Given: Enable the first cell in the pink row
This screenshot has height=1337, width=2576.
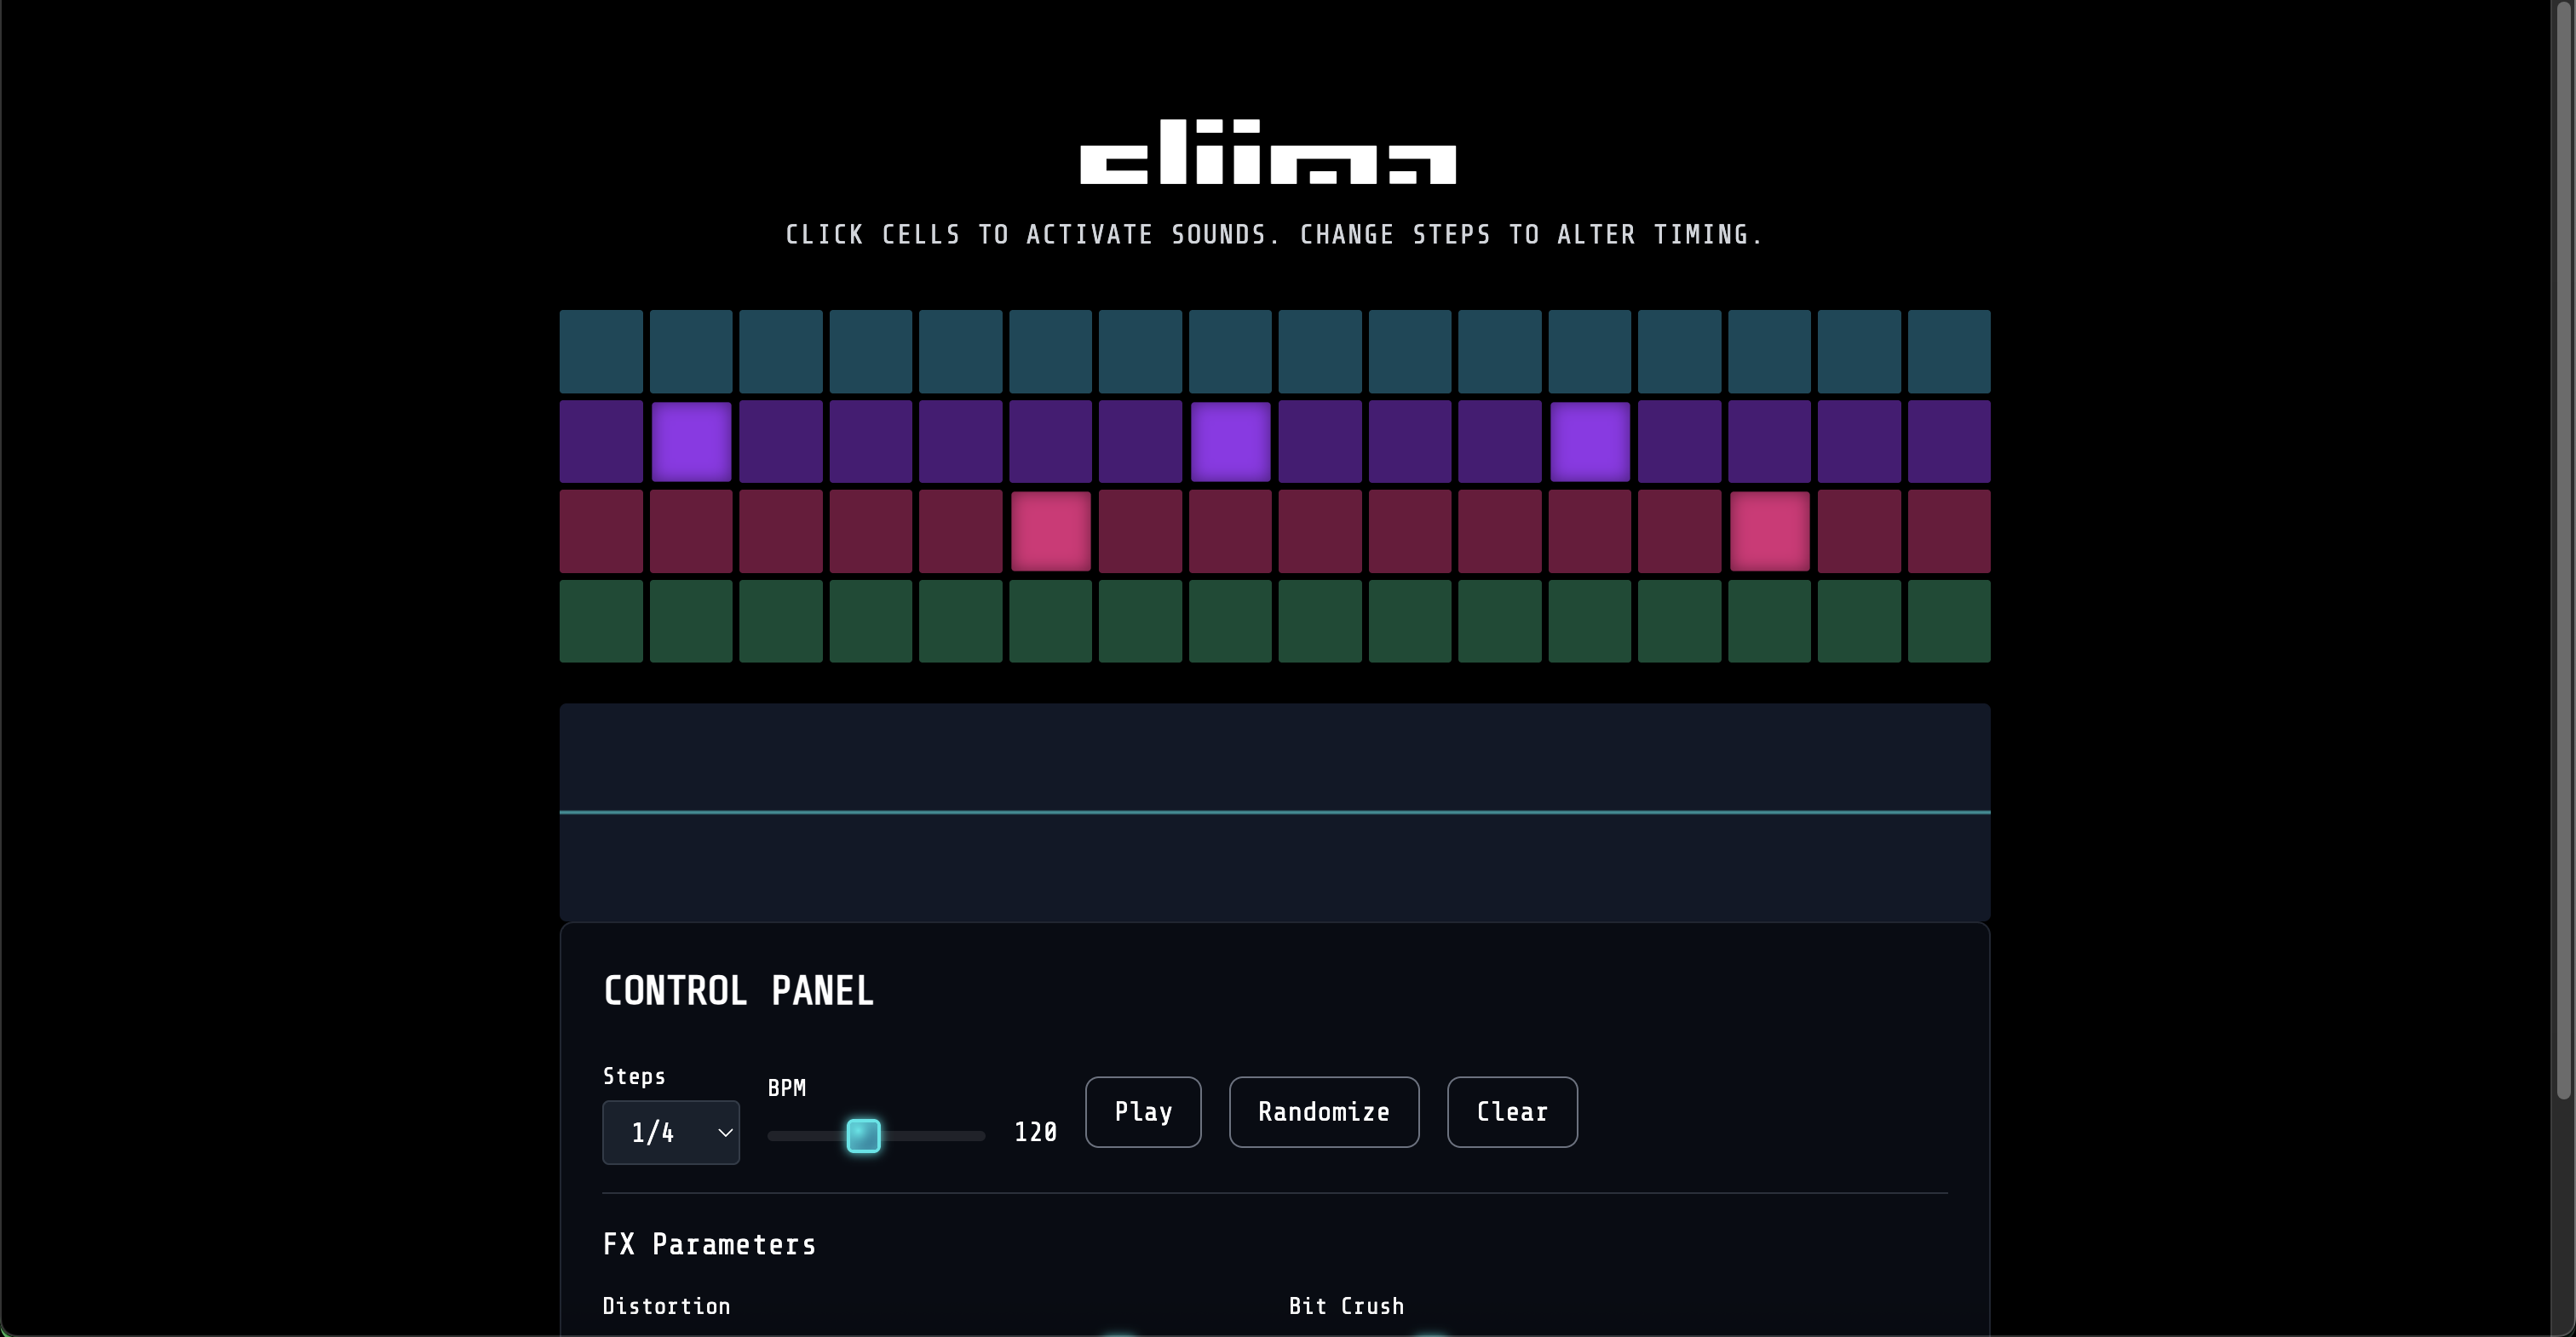Looking at the screenshot, I should click(601, 531).
